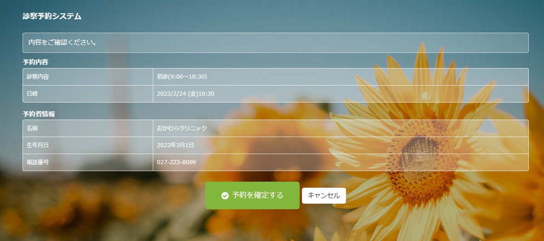
Task: Select the phone number 027-223-8099
Action: coord(176,162)
